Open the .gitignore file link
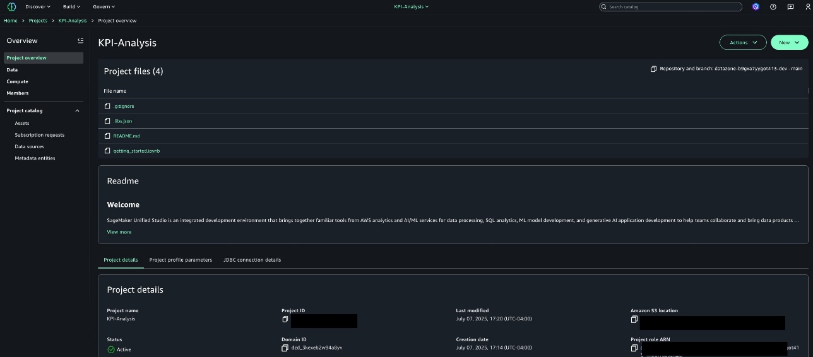The height and width of the screenshot is (357, 813). pos(124,106)
